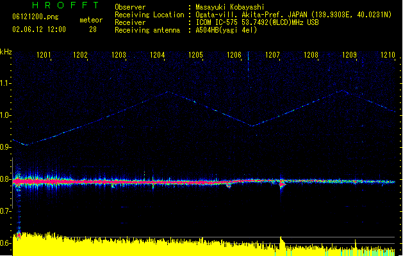
Task: Select the A504HB(yagi 4el) antenna text
Action: (x=226, y=30)
